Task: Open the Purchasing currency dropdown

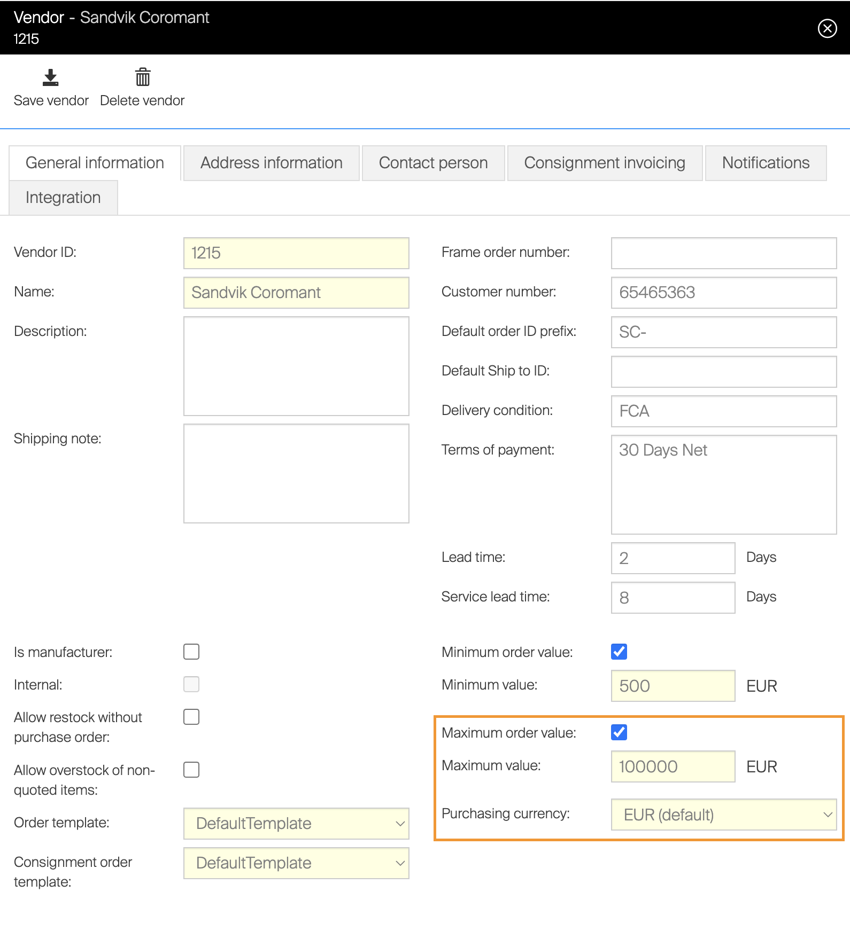Action: coord(723,815)
